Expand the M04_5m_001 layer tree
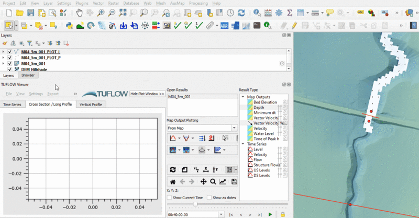 (x=3, y=63)
